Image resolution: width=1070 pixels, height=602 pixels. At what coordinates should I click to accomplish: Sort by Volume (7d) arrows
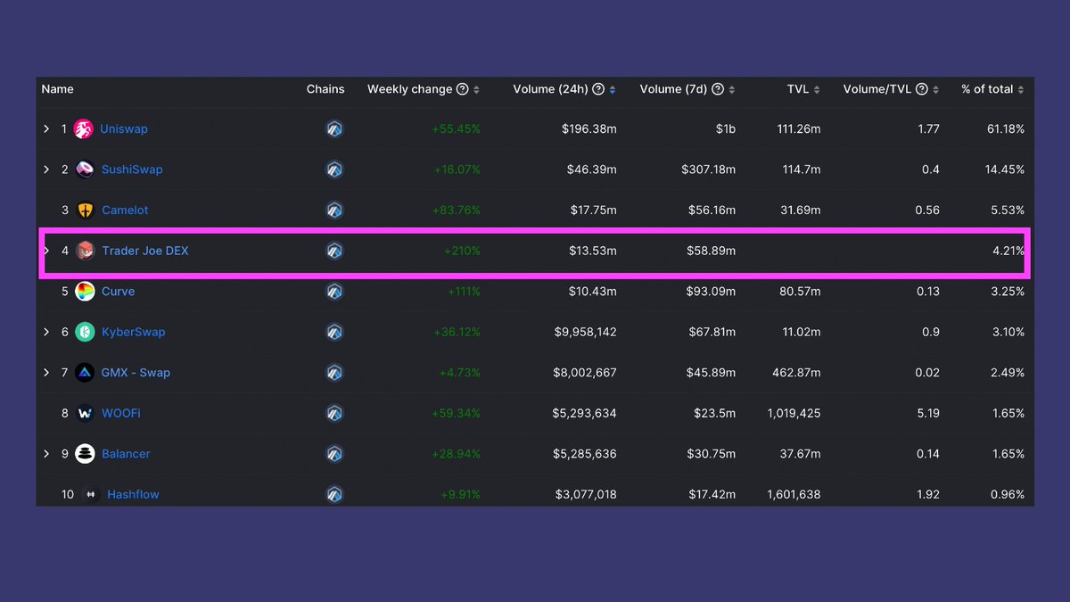click(732, 90)
